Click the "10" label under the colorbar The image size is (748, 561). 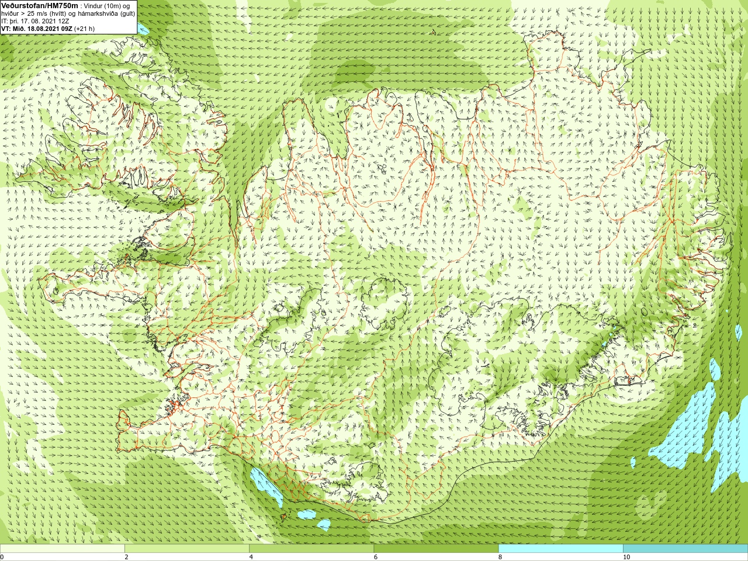(626, 557)
